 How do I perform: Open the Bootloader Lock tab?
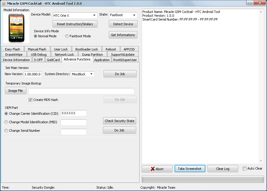(x=87, y=49)
